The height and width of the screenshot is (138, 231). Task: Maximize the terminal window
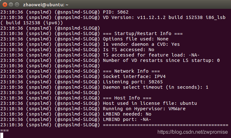coord(17,5)
